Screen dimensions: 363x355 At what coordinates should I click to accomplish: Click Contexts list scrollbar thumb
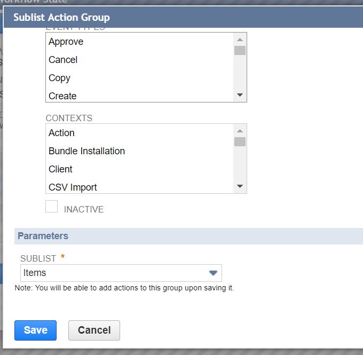click(240, 142)
